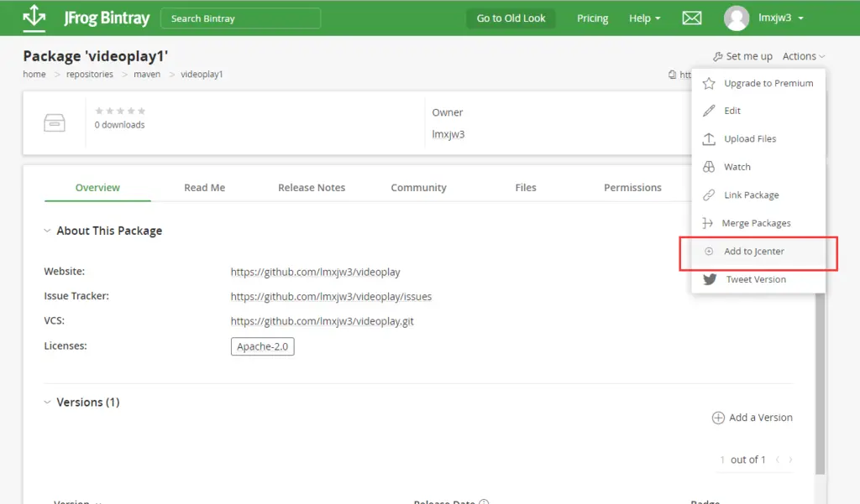
Task: Focus the Search Bintray field
Action: [241, 18]
